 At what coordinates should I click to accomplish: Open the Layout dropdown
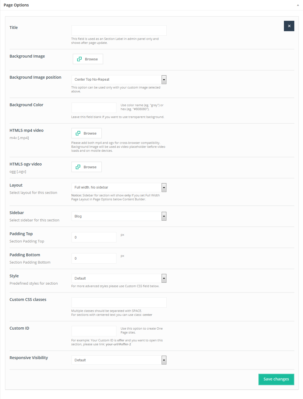pos(164,187)
